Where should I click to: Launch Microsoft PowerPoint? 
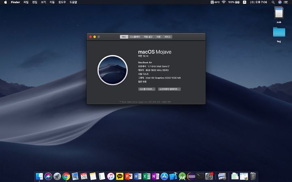point(129,176)
